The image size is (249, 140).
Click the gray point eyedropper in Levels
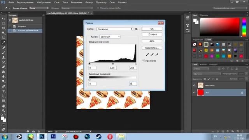coord(152,54)
